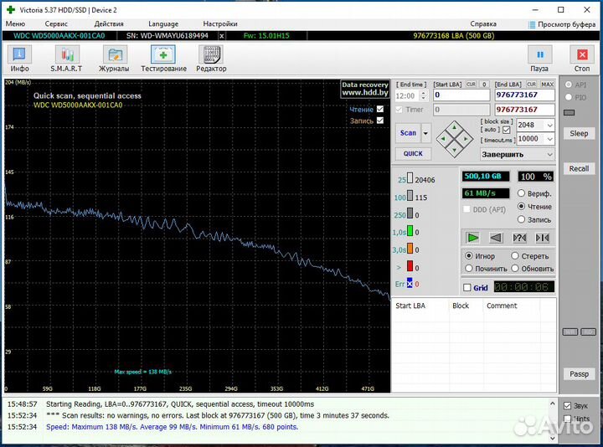Open the block size 2048 dropdown
Screen dimensions: 603x447
click(550, 126)
